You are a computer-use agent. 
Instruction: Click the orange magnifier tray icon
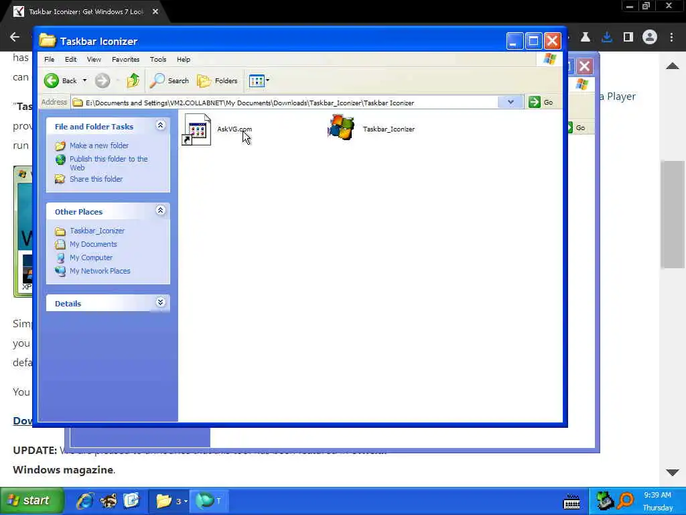626,500
